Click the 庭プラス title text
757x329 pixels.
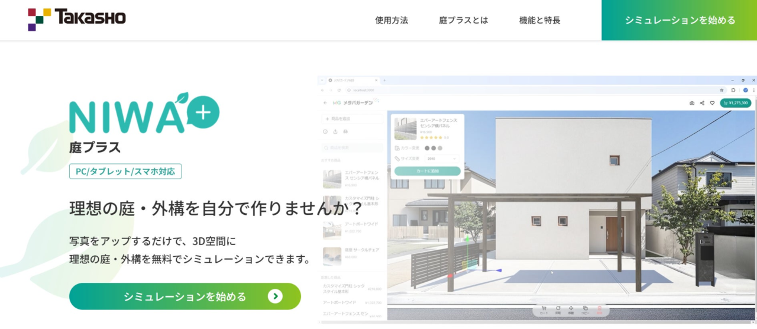pos(95,147)
